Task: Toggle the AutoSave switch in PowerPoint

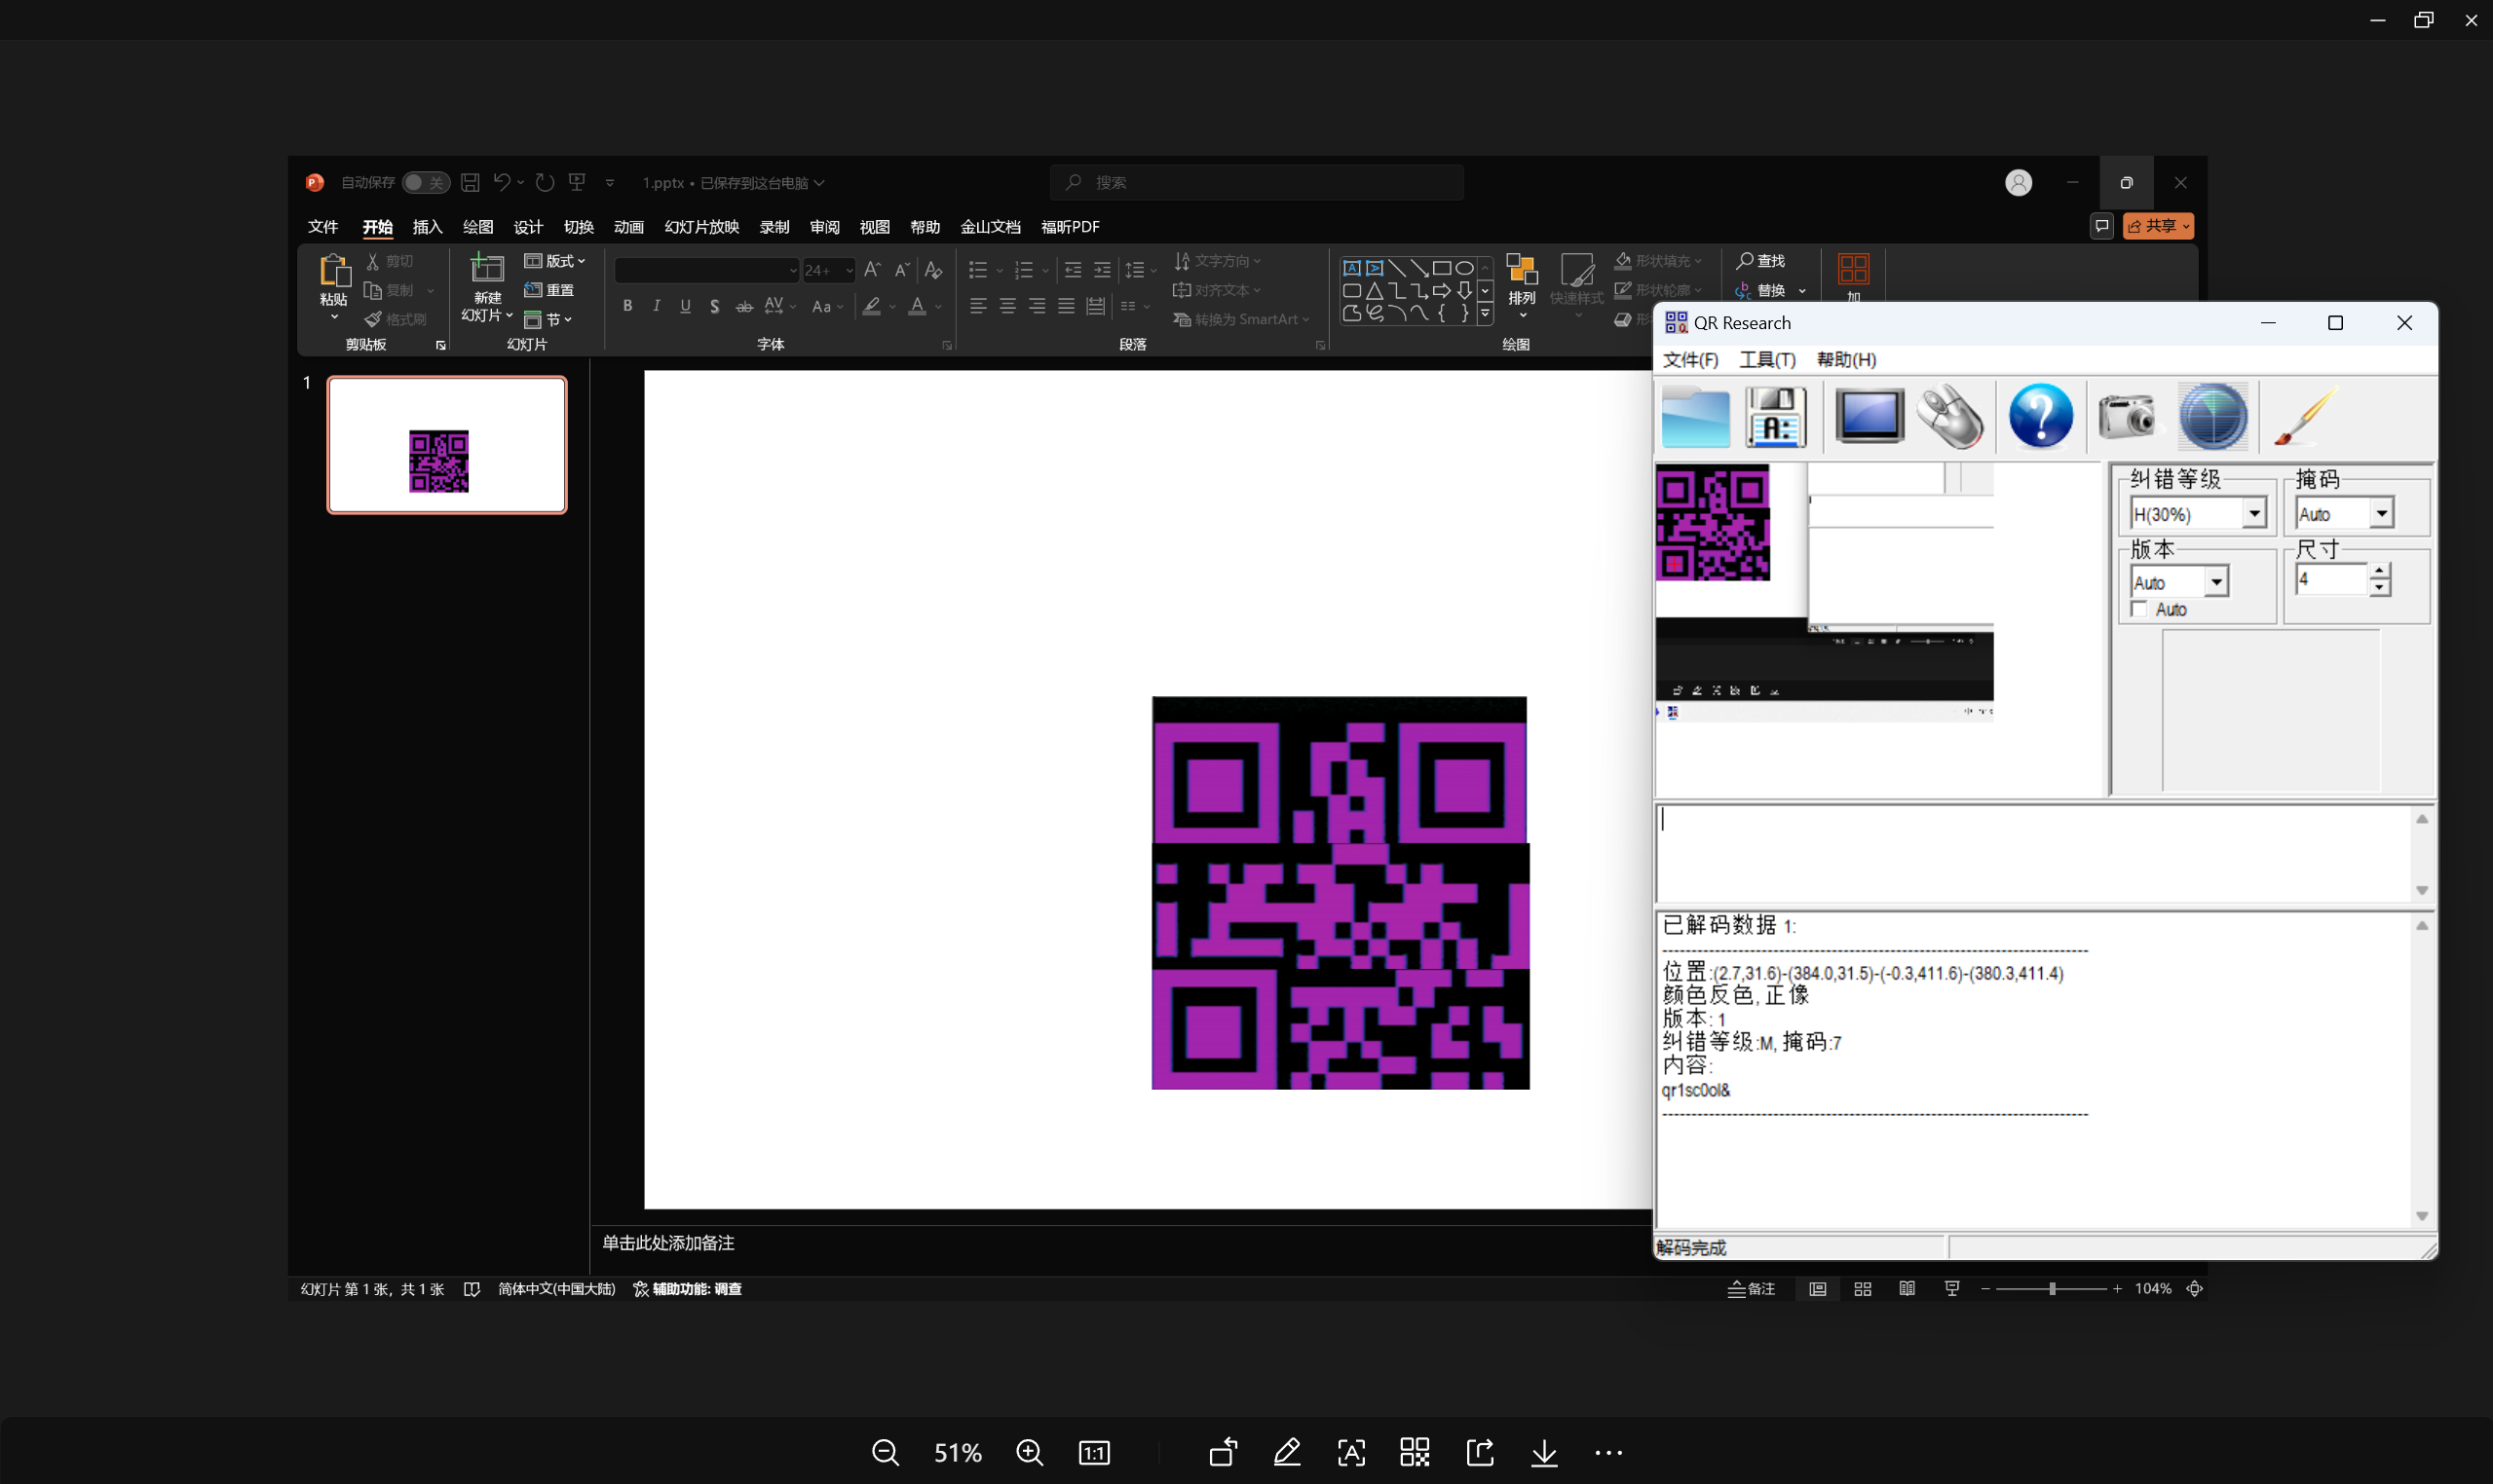Action: 425,182
